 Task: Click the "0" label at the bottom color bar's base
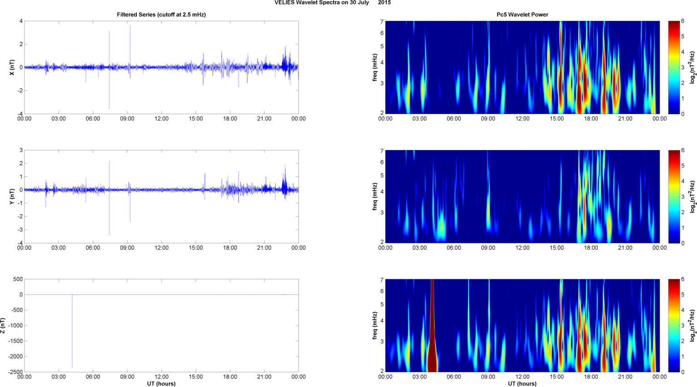coord(683,372)
